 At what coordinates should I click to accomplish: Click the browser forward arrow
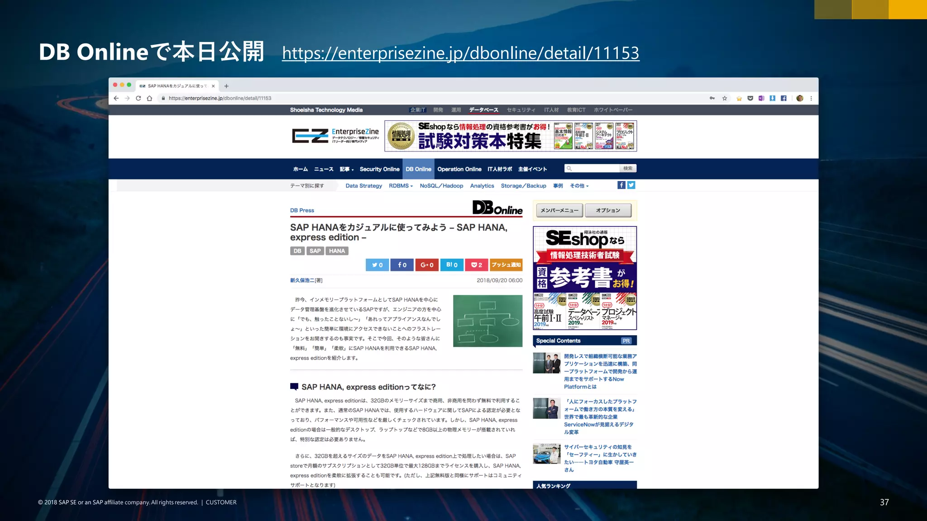(127, 98)
